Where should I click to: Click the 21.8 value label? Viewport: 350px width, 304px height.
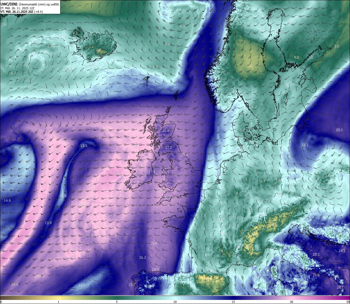point(316,275)
